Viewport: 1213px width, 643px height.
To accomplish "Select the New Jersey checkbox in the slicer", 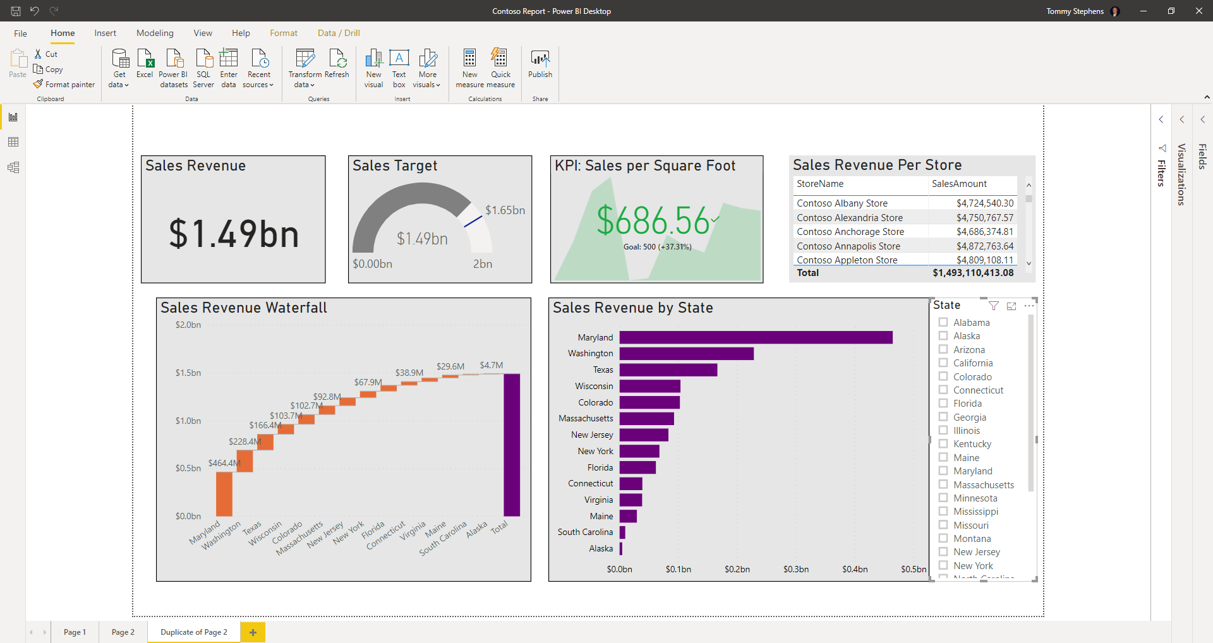I will tap(943, 551).
